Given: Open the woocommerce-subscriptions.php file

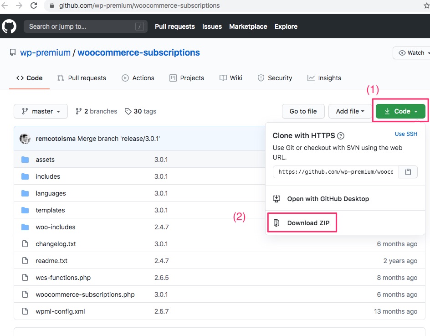Looking at the screenshot, I should [85, 294].
